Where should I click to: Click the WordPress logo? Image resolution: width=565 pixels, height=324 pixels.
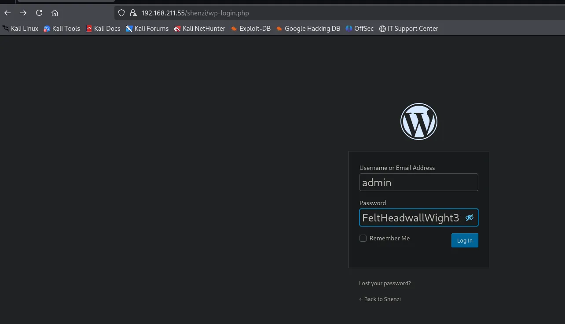(x=419, y=121)
